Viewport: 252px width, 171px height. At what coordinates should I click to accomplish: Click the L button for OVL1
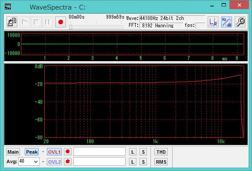tap(133, 152)
